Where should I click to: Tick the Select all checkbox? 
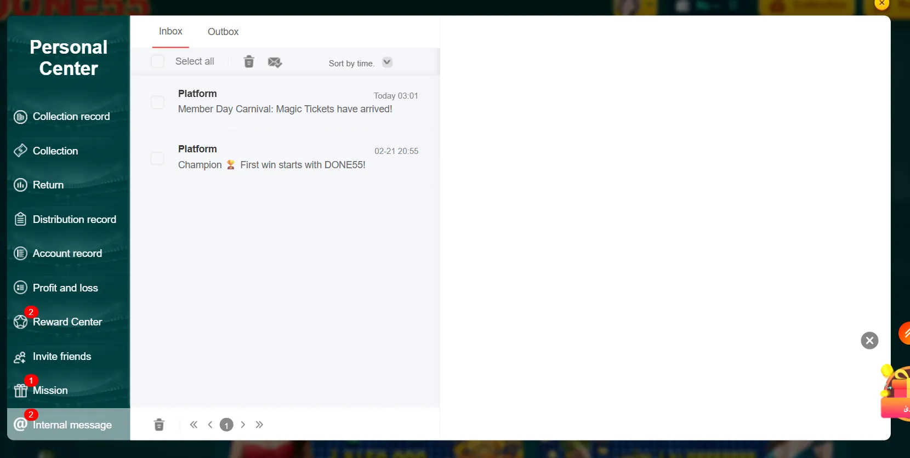point(158,61)
